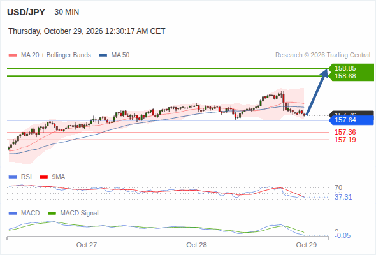Click the MACD value -0.05
This screenshot has width=376, height=255.
coord(343,235)
